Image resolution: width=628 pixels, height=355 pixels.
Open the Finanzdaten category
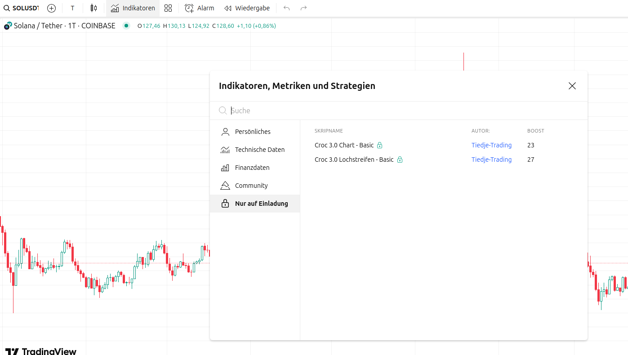tap(252, 168)
